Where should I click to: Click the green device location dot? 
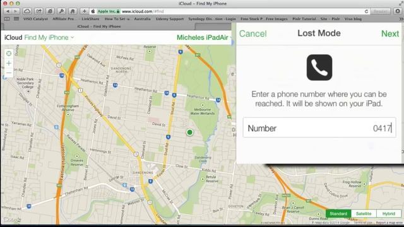(x=189, y=132)
